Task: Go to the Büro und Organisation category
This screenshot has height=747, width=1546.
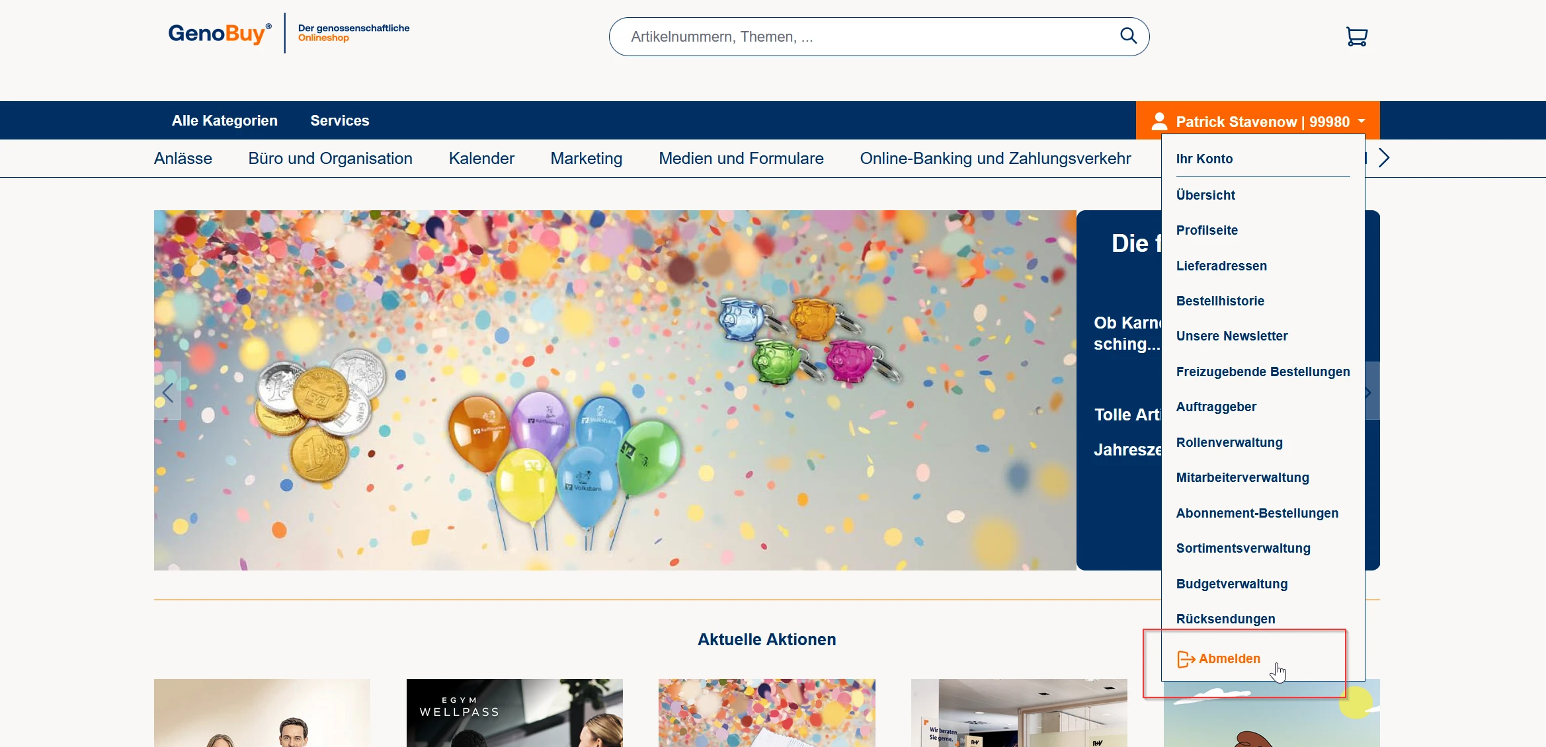Action: tap(330, 159)
